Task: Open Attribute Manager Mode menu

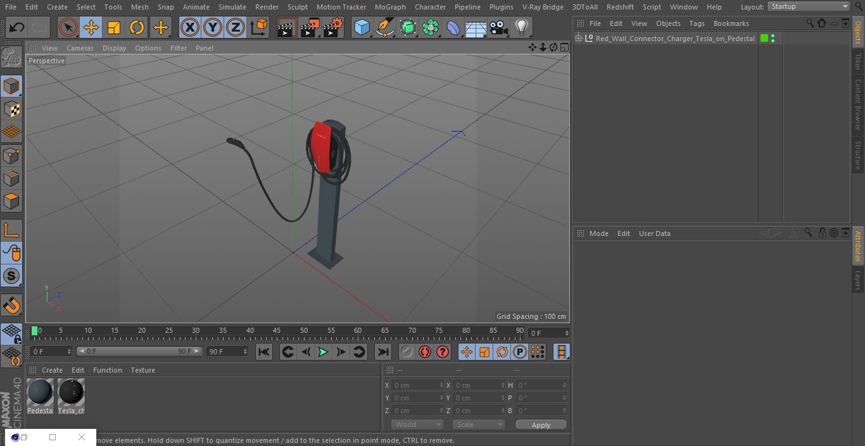Action: click(598, 233)
